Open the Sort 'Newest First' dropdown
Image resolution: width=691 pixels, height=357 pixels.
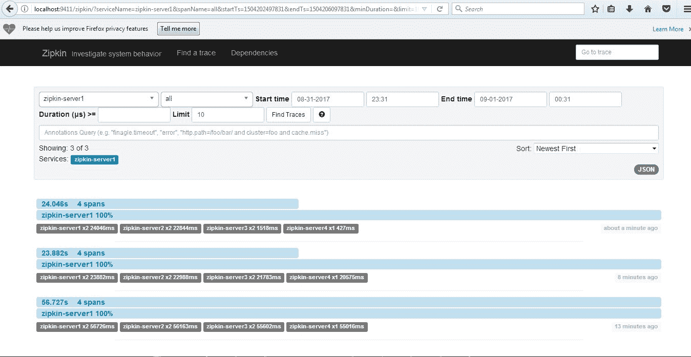pyautogui.click(x=596, y=149)
